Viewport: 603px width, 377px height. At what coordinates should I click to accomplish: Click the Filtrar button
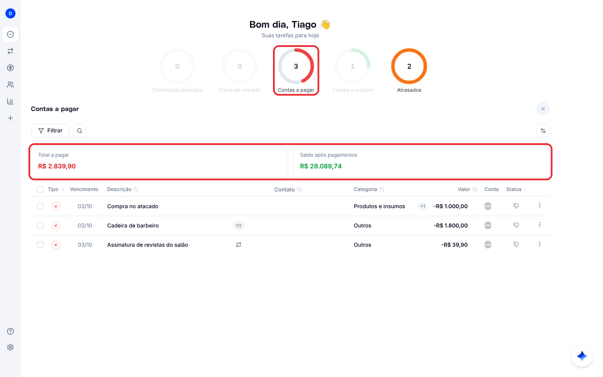pyautogui.click(x=50, y=131)
